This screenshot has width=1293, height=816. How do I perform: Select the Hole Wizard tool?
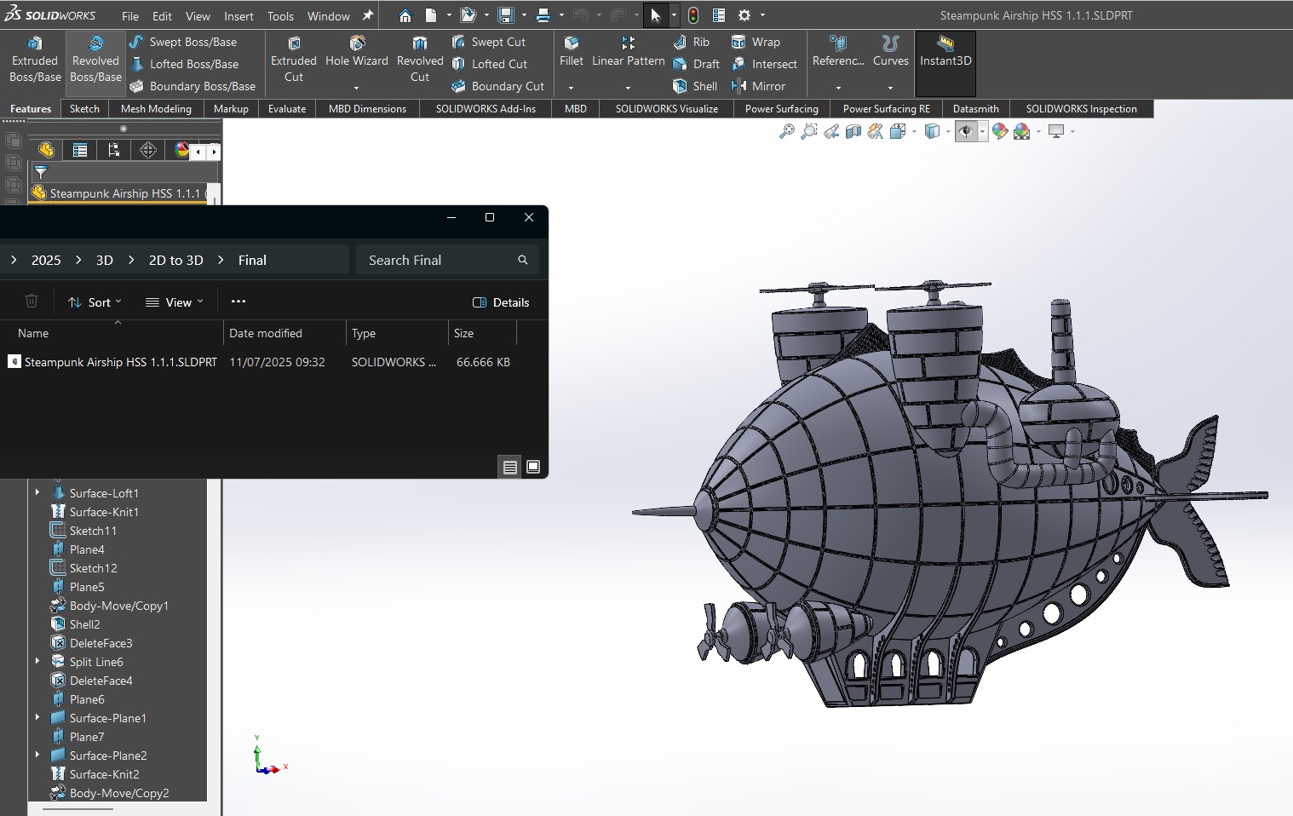click(356, 53)
